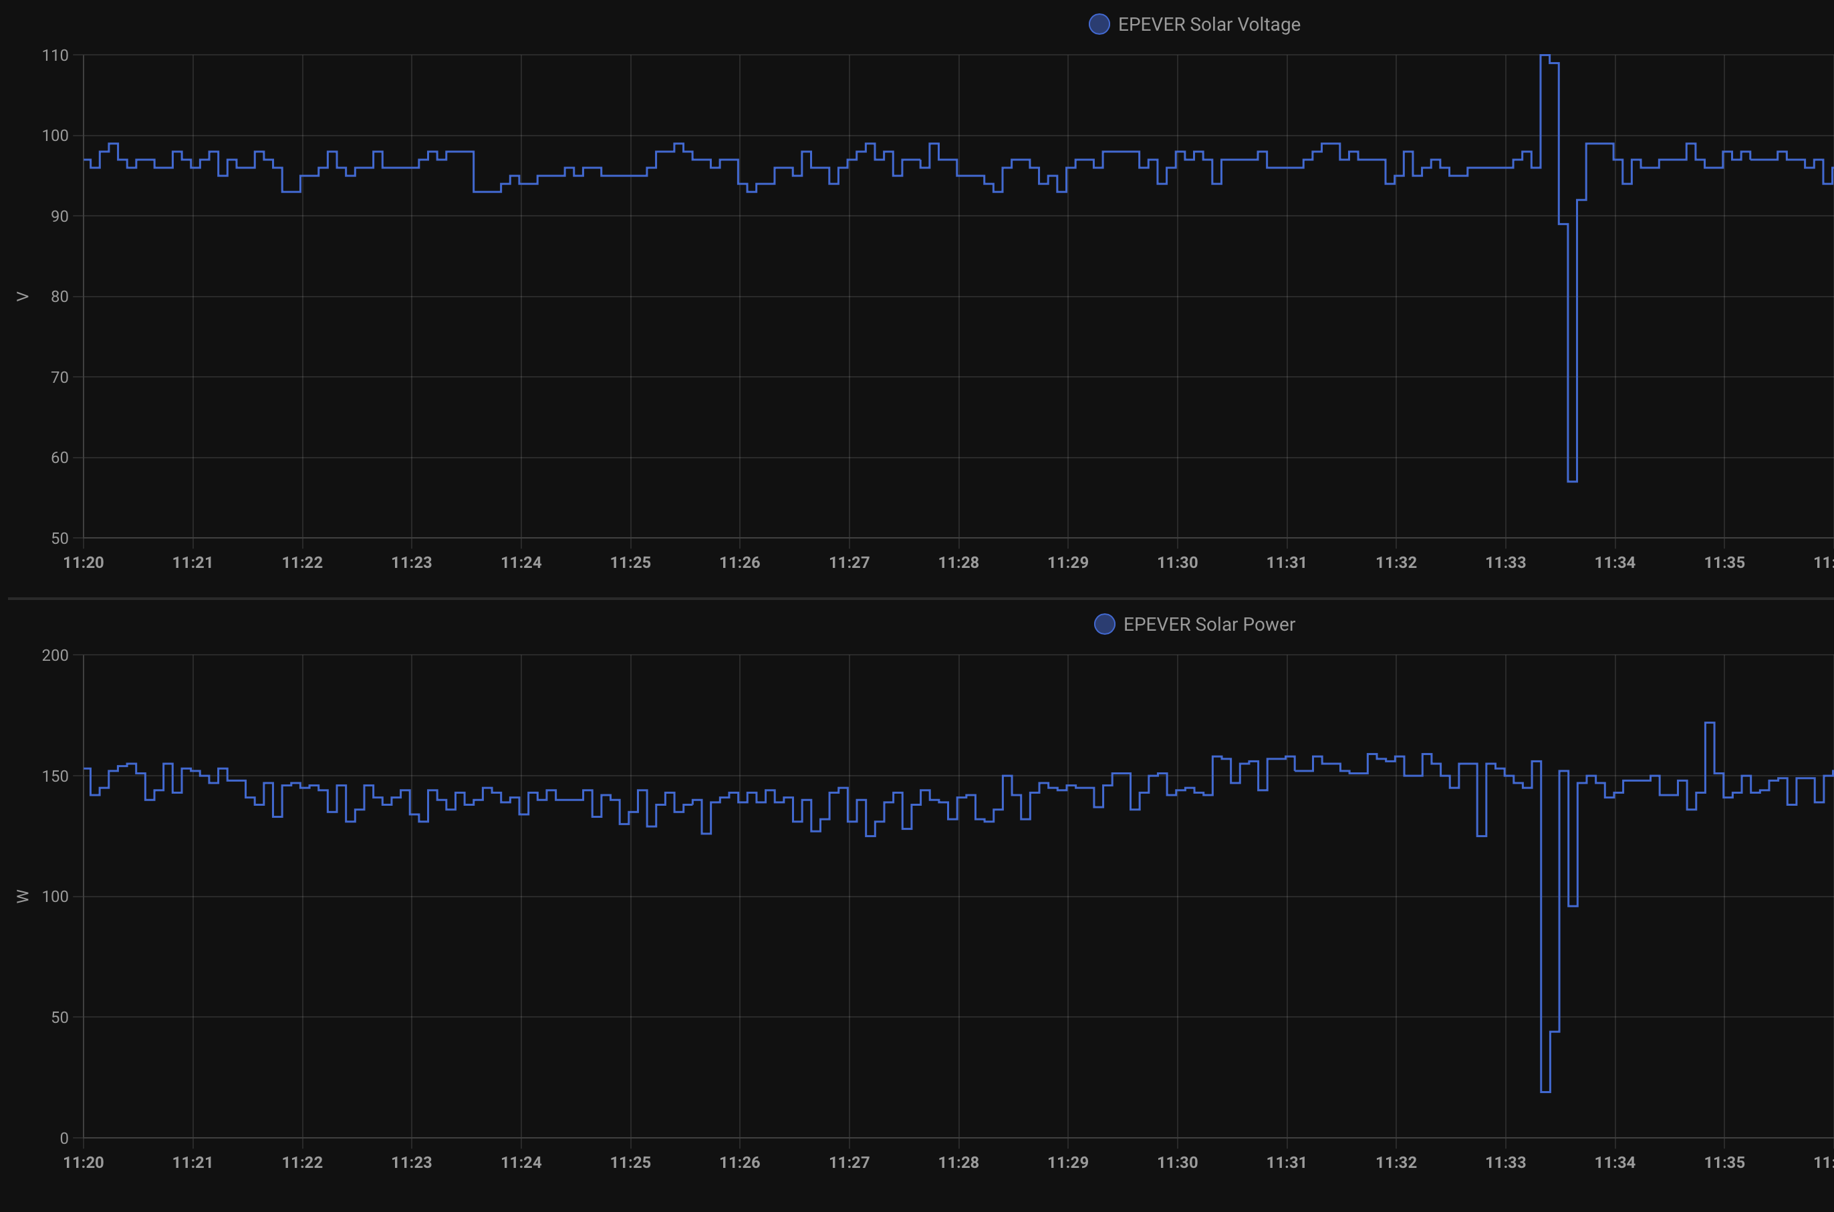Toggle the EPEVER Solar Power legend label
This screenshot has height=1212, width=1834.
point(1208,624)
